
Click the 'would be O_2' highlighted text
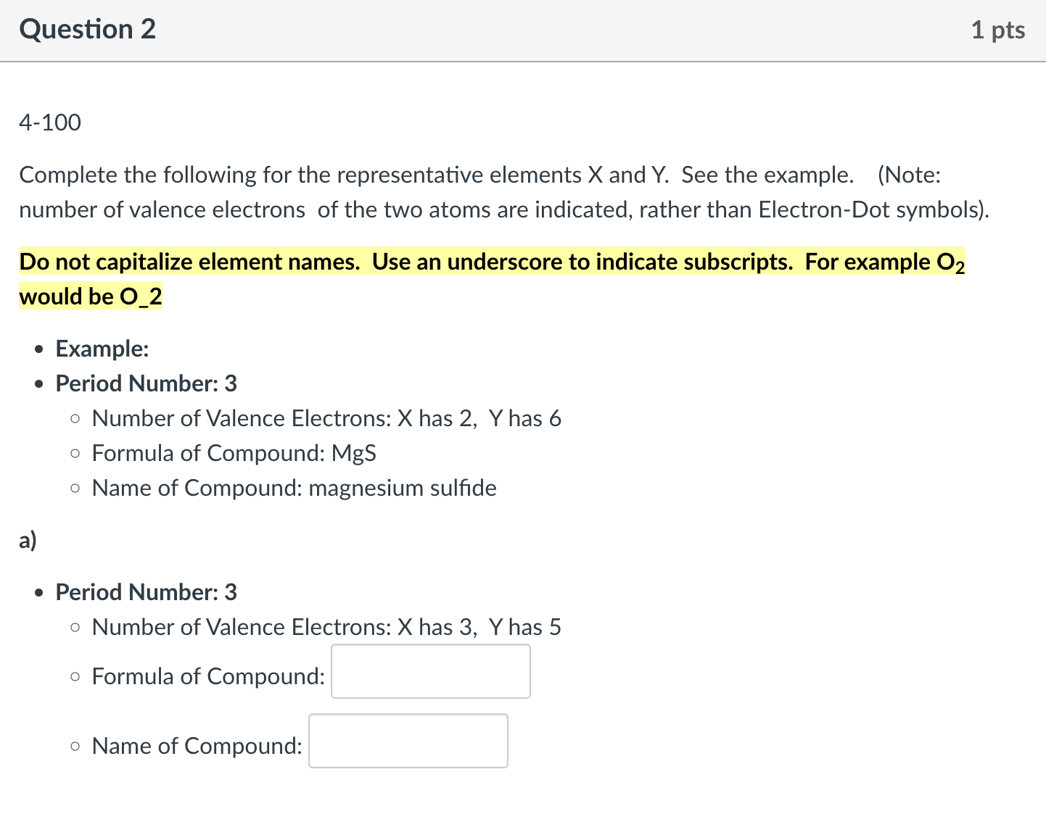91,296
